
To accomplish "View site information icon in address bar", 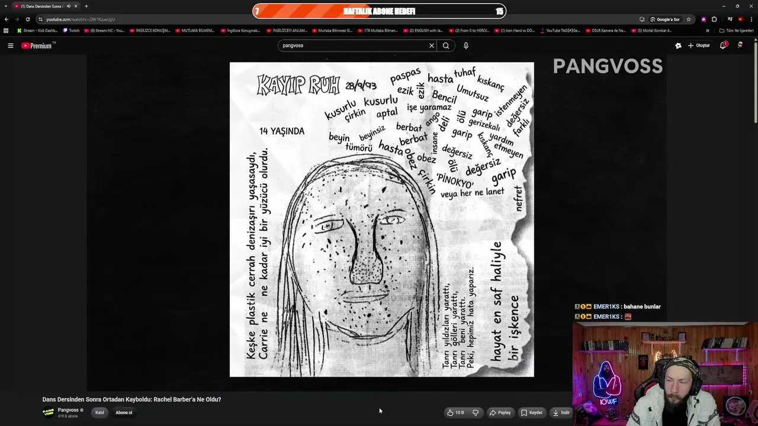I will (40, 19).
